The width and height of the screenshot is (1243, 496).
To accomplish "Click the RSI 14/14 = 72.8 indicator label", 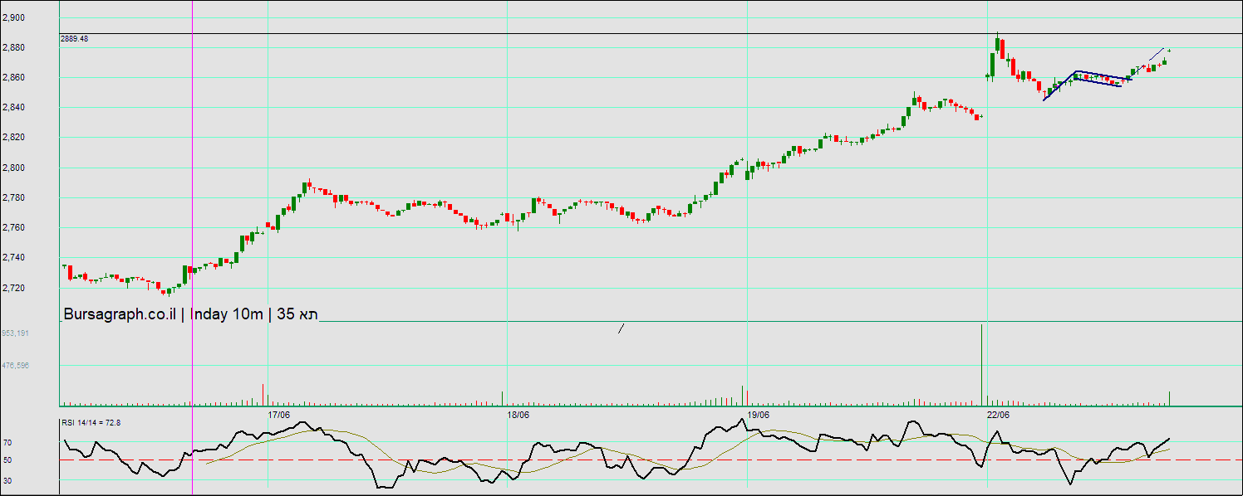I will tap(91, 423).
